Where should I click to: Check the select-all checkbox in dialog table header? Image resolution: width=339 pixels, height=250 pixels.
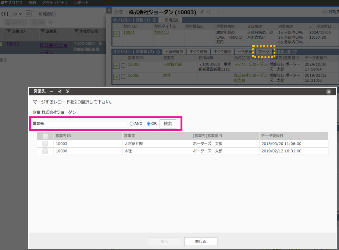(45, 136)
